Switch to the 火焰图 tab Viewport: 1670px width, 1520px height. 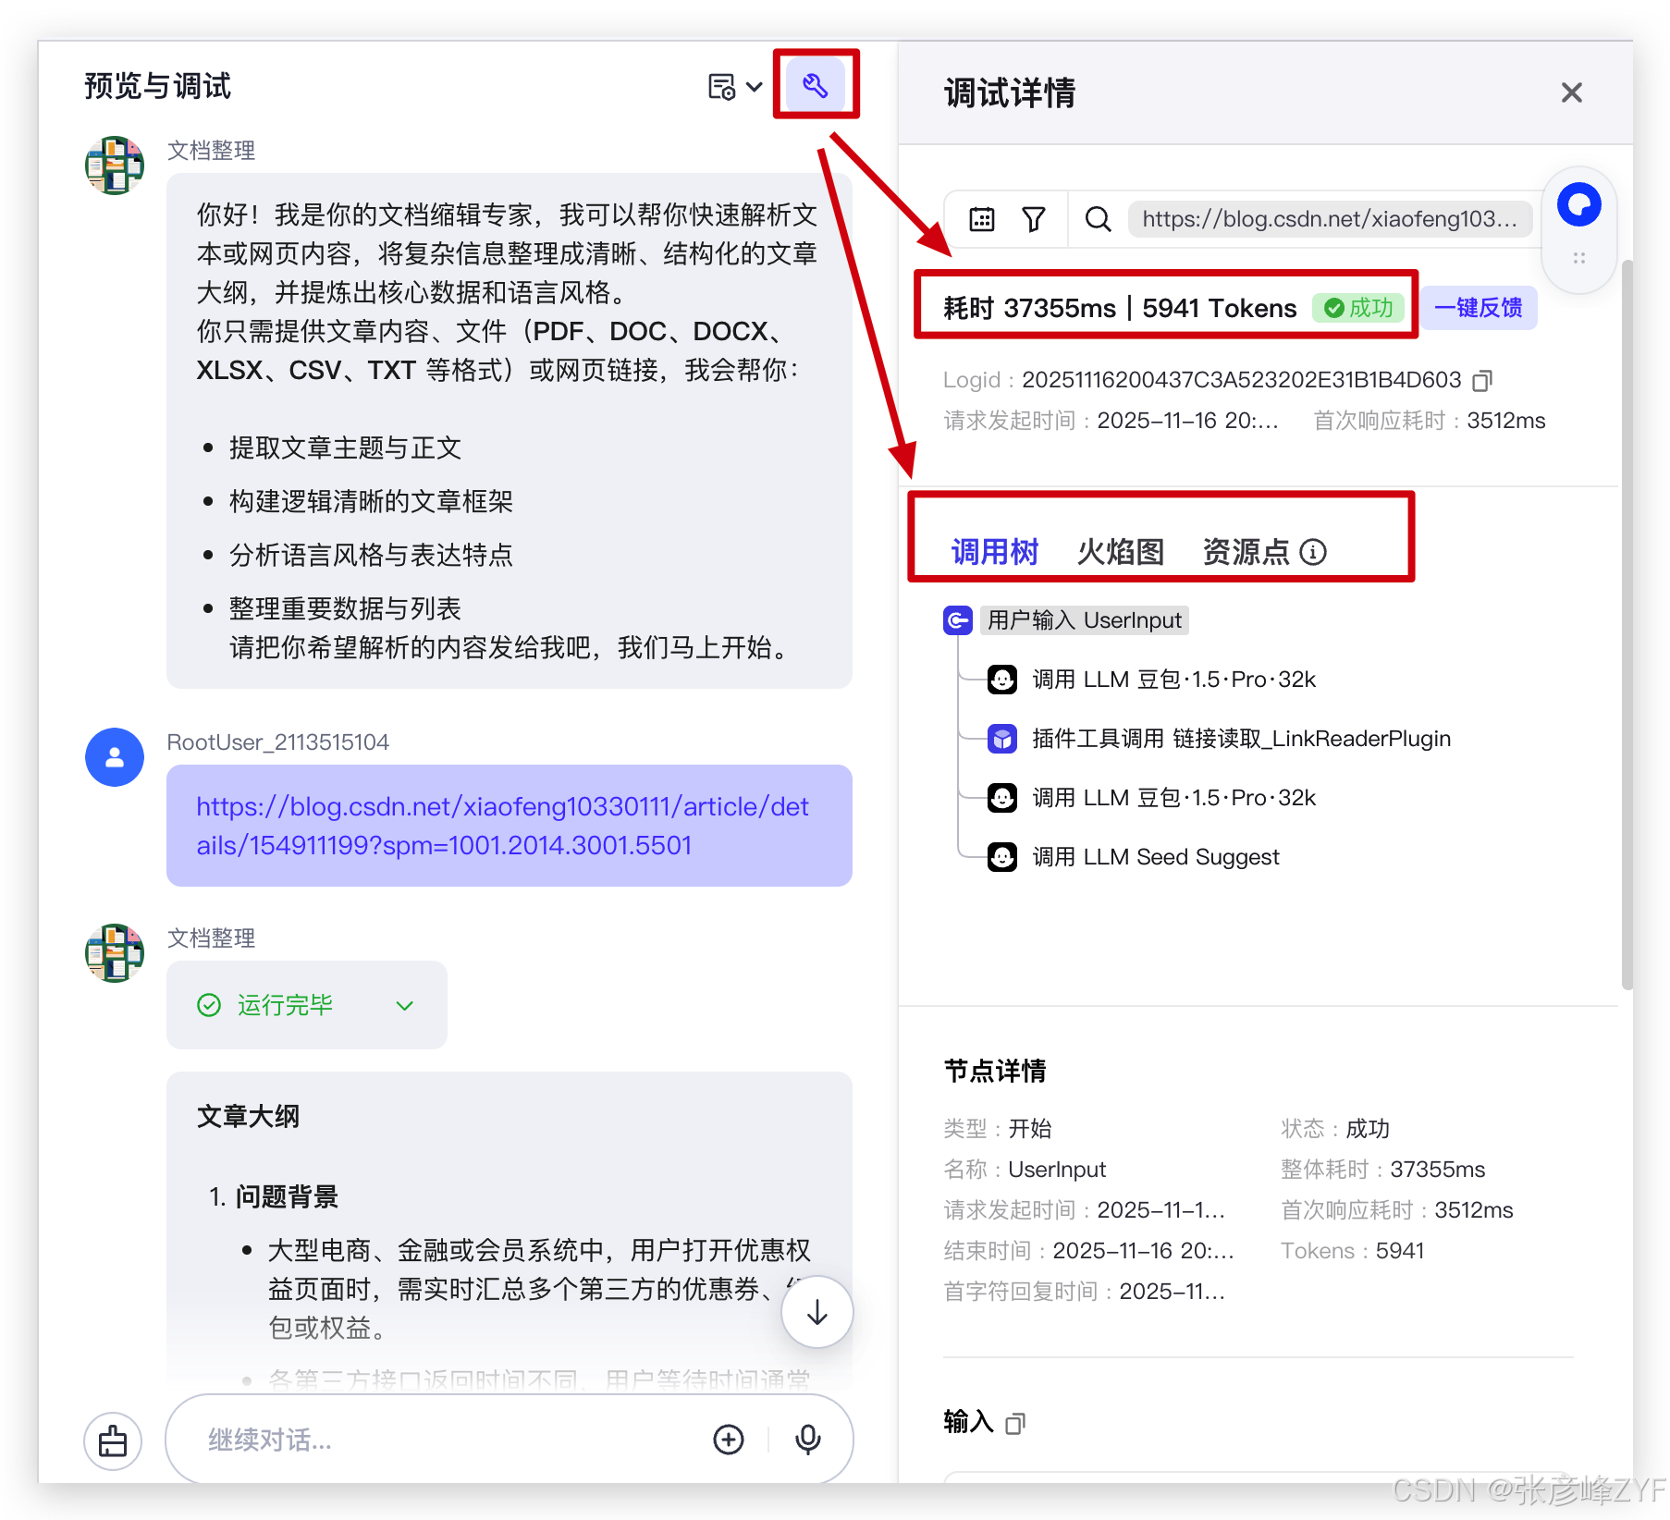tap(1120, 552)
